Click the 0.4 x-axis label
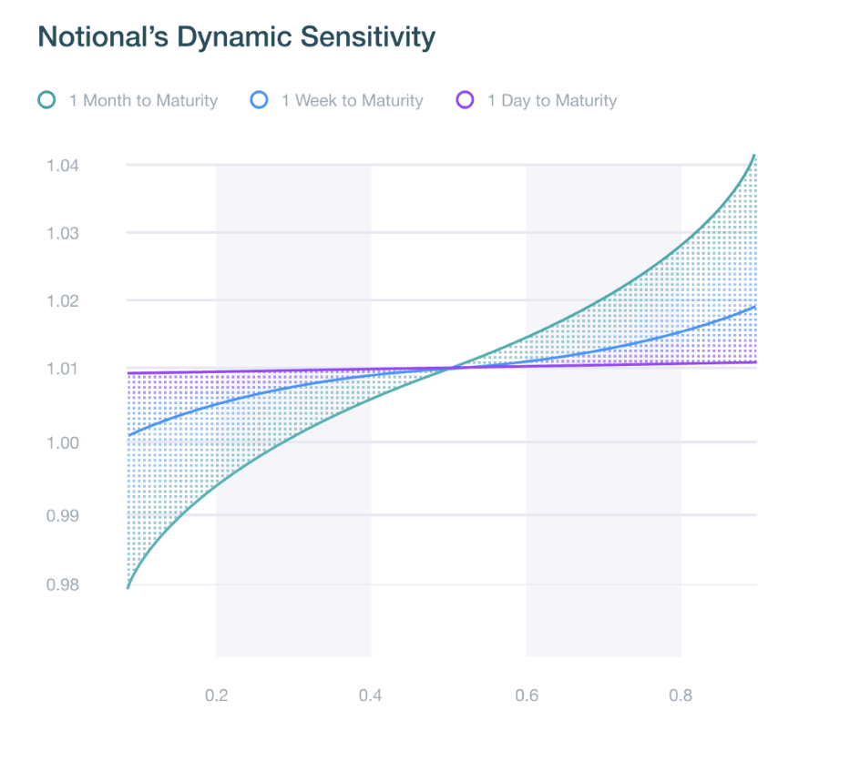 pos(370,695)
